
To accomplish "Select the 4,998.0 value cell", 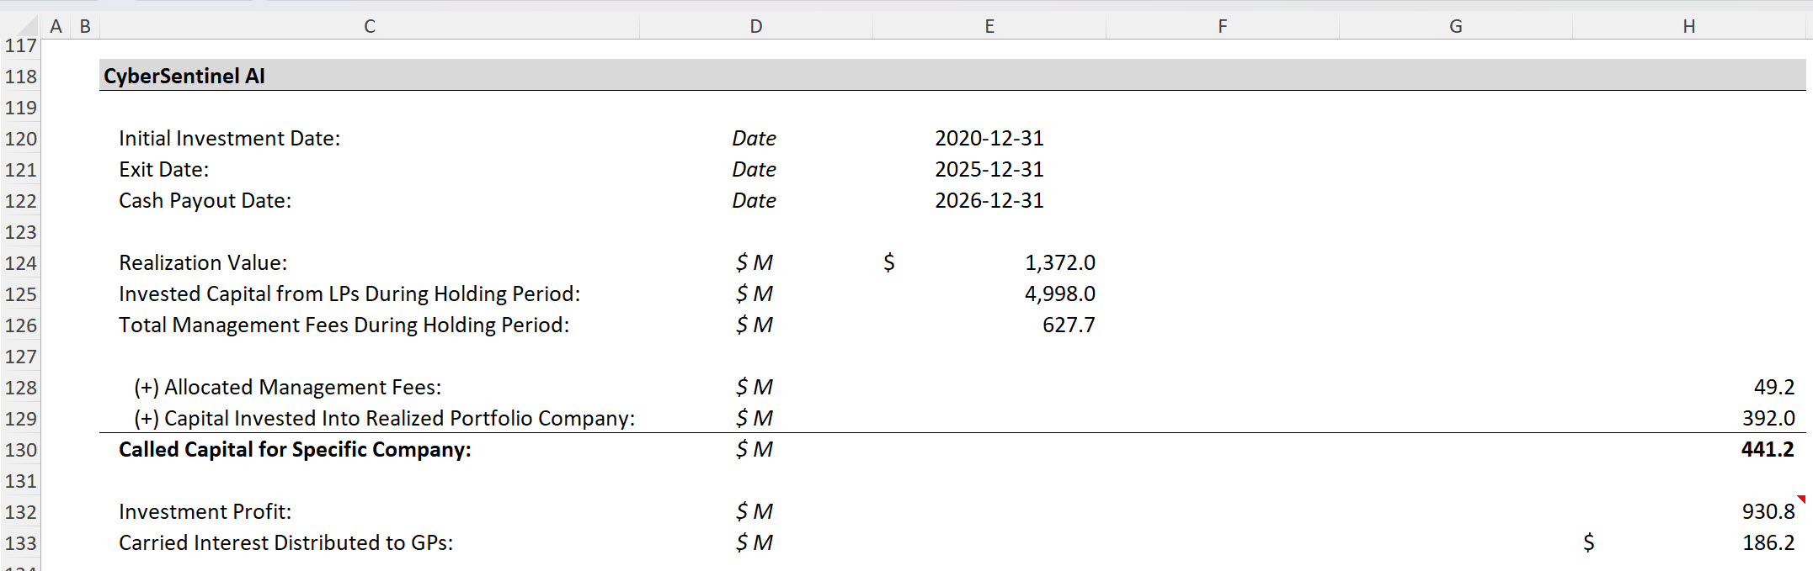I will [989, 293].
